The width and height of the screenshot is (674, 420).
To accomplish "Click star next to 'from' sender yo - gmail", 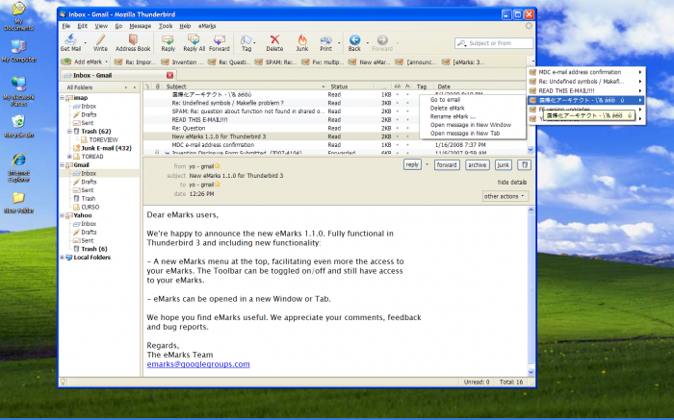I will [218, 166].
